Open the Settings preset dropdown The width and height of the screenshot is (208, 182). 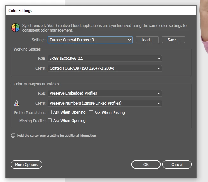(x=90, y=40)
